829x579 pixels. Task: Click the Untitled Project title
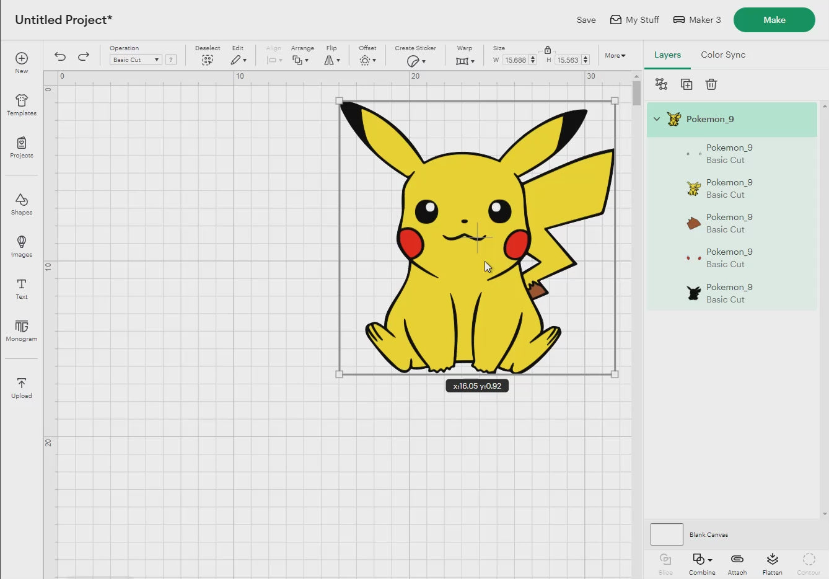pyautogui.click(x=64, y=20)
